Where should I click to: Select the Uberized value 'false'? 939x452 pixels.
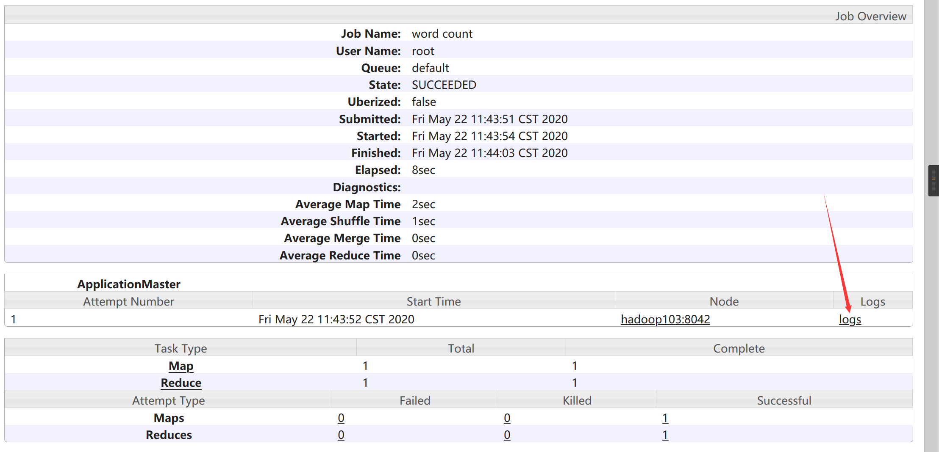pos(424,102)
